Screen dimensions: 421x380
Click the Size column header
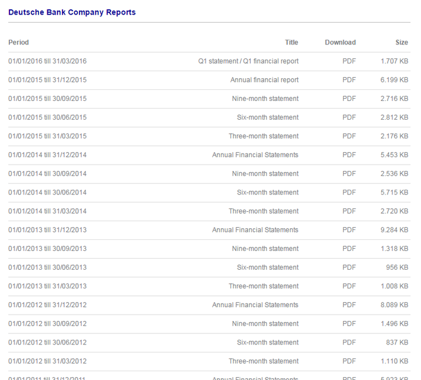(402, 42)
